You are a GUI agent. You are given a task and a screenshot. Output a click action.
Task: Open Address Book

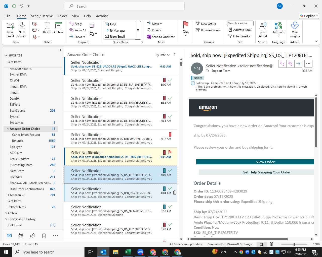click(x=240, y=30)
